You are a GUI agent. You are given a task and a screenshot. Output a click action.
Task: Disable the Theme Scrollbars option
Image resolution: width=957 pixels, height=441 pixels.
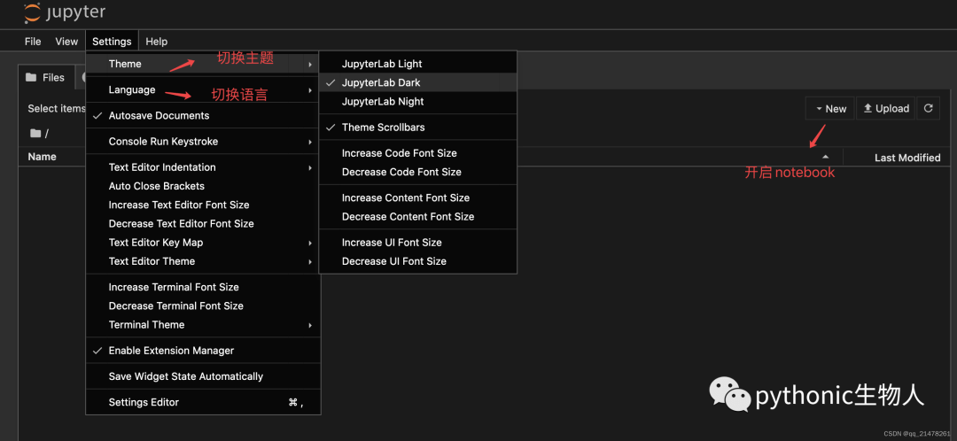(383, 128)
